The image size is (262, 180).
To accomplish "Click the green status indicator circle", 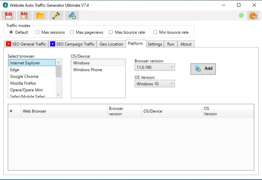I will (x=241, y=16).
